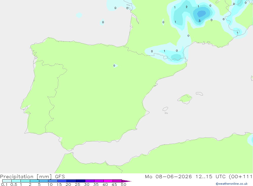
Task: Click the darkest blue rain core over France
Action: click(x=202, y=14)
